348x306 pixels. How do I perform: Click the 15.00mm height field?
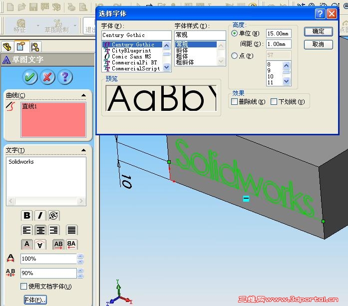(279, 33)
